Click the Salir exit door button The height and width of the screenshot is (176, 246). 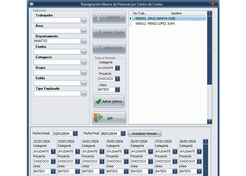click(109, 118)
